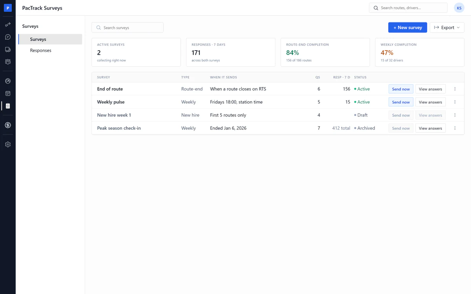The width and height of the screenshot is (471, 294).
Task: Click 'When a route closes on RTS'
Action: click(238, 89)
